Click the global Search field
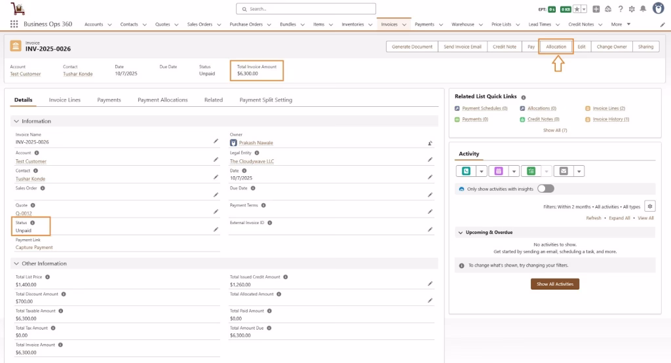Image resolution: width=671 pixels, height=363 pixels. pos(306,9)
